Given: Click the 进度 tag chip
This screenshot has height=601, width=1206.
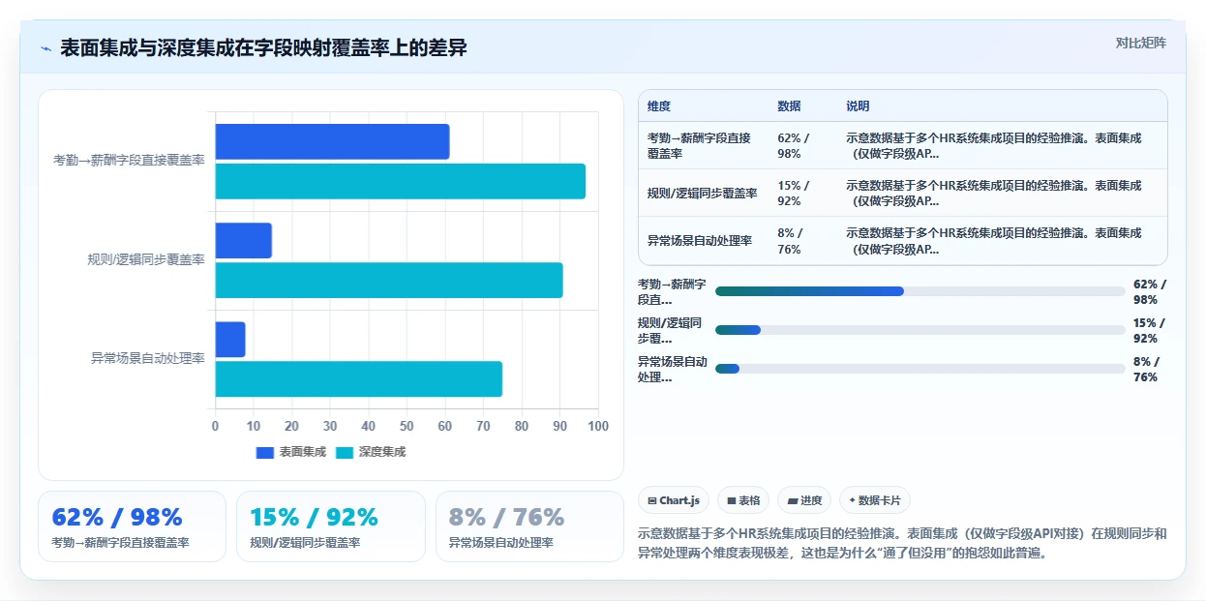Looking at the screenshot, I should [x=804, y=500].
